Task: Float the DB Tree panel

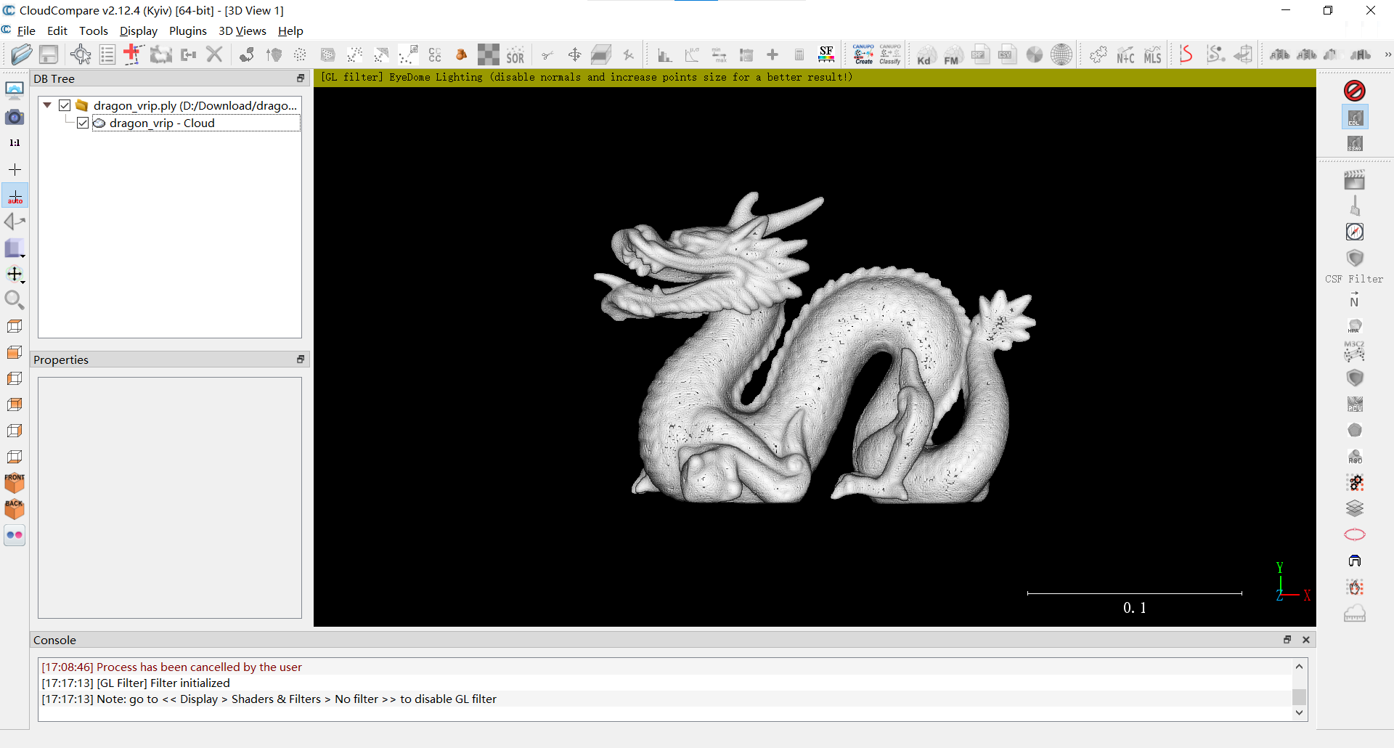Action: tap(301, 78)
